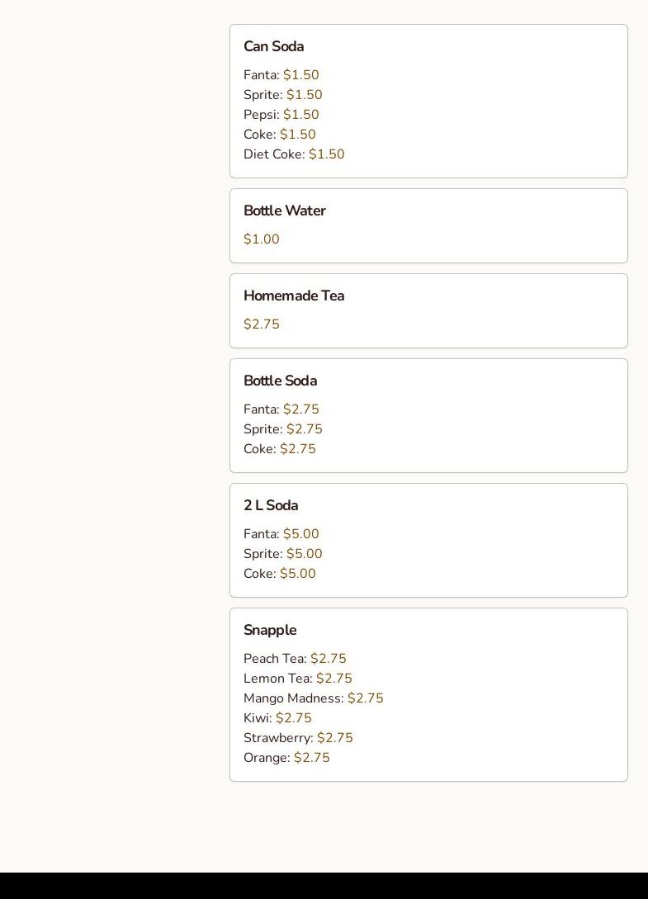
Task: Choose Sprite under Bottle Soda
Action: [282, 429]
